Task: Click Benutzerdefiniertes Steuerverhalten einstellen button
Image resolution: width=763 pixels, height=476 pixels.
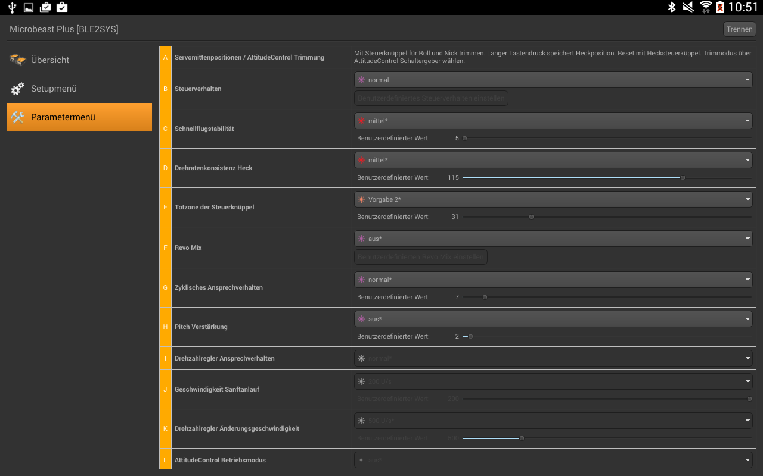Action: pos(431,98)
